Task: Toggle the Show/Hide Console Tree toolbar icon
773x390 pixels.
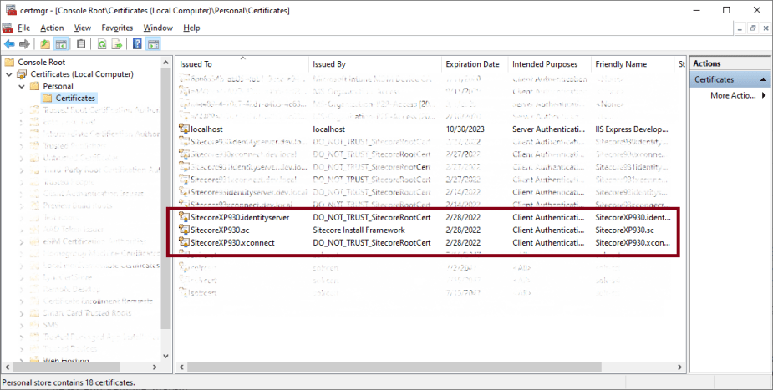Action: 61,44
